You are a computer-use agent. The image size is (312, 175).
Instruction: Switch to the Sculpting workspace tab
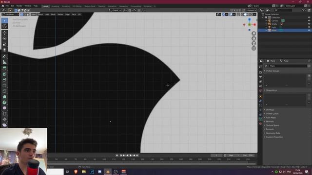(x=66, y=6)
